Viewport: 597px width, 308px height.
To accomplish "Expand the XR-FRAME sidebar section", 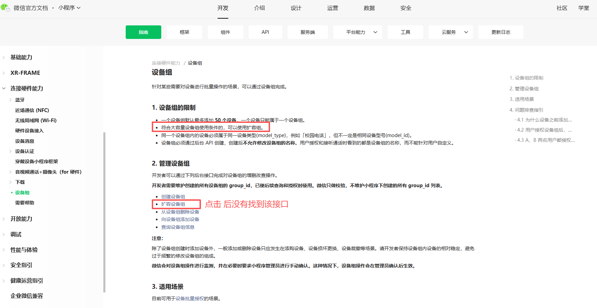I will [x=4, y=73].
